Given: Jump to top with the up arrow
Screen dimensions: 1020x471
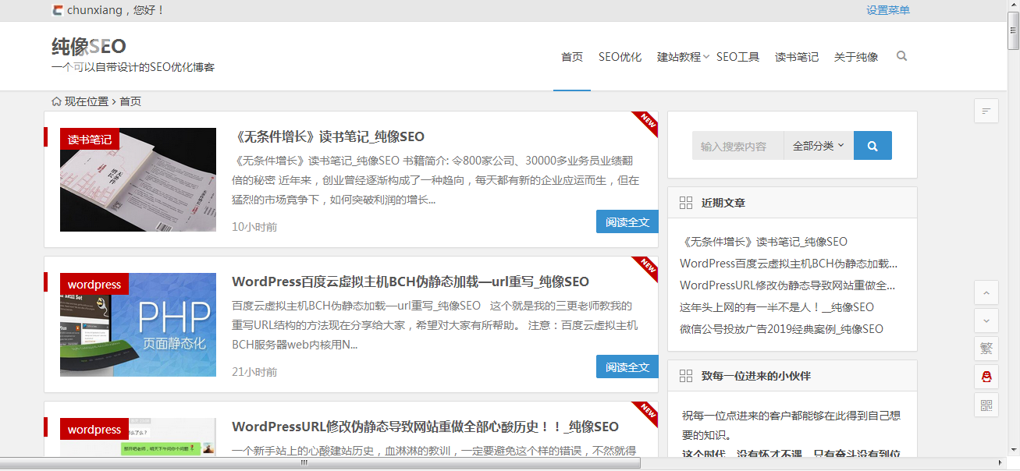Looking at the screenshot, I should pyautogui.click(x=986, y=293).
